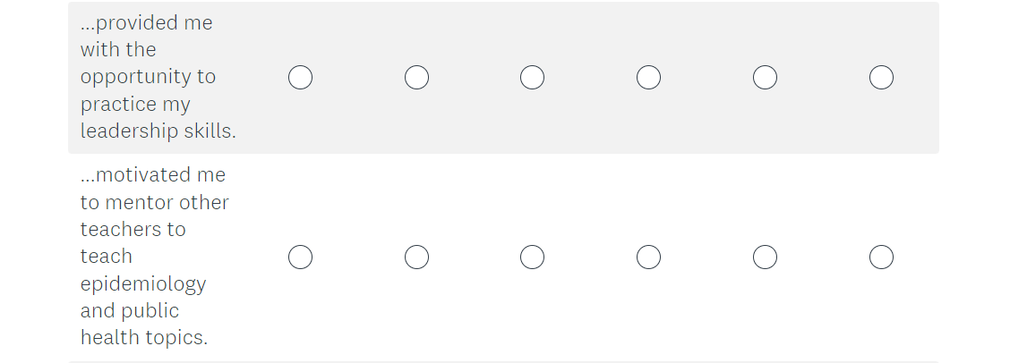1027x363 pixels.
Task: Choose fifth radio option for mentor teachers statement
Action: pyautogui.click(x=765, y=257)
